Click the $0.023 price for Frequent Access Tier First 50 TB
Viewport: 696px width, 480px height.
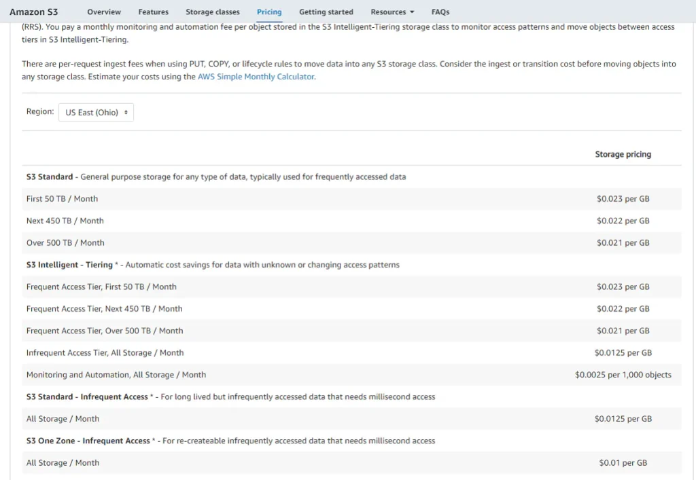(623, 287)
